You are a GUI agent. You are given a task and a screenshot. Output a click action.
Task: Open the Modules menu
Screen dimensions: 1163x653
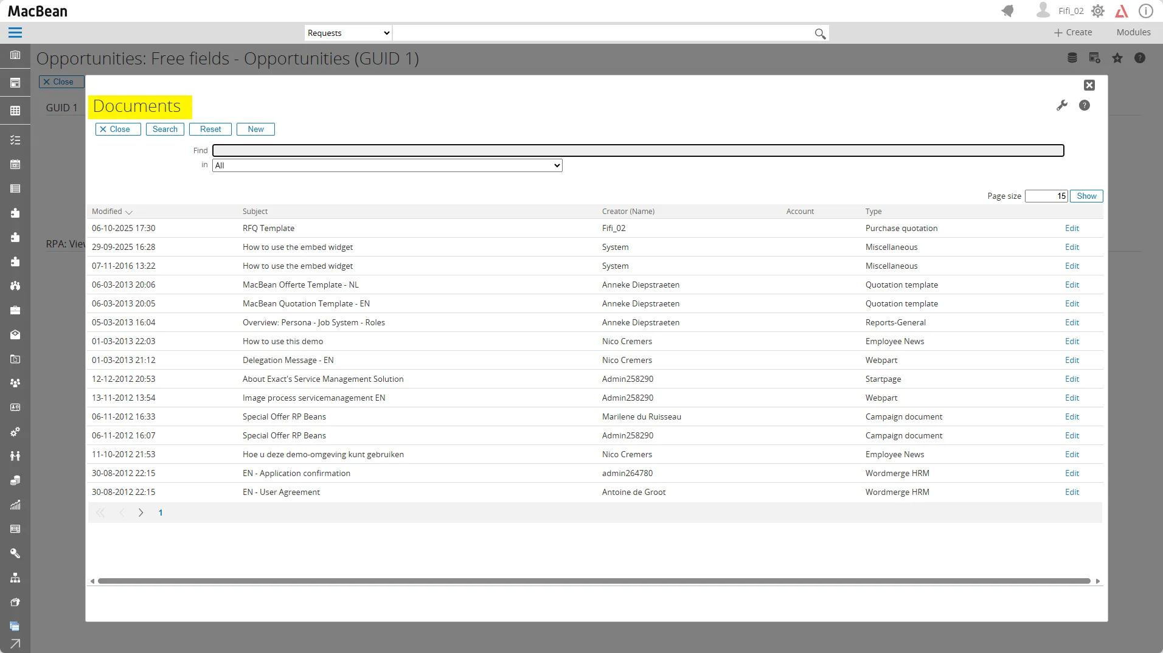[1133, 32]
